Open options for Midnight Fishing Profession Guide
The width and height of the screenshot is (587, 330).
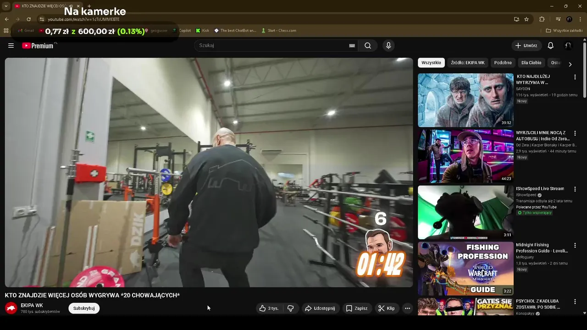coord(575,245)
